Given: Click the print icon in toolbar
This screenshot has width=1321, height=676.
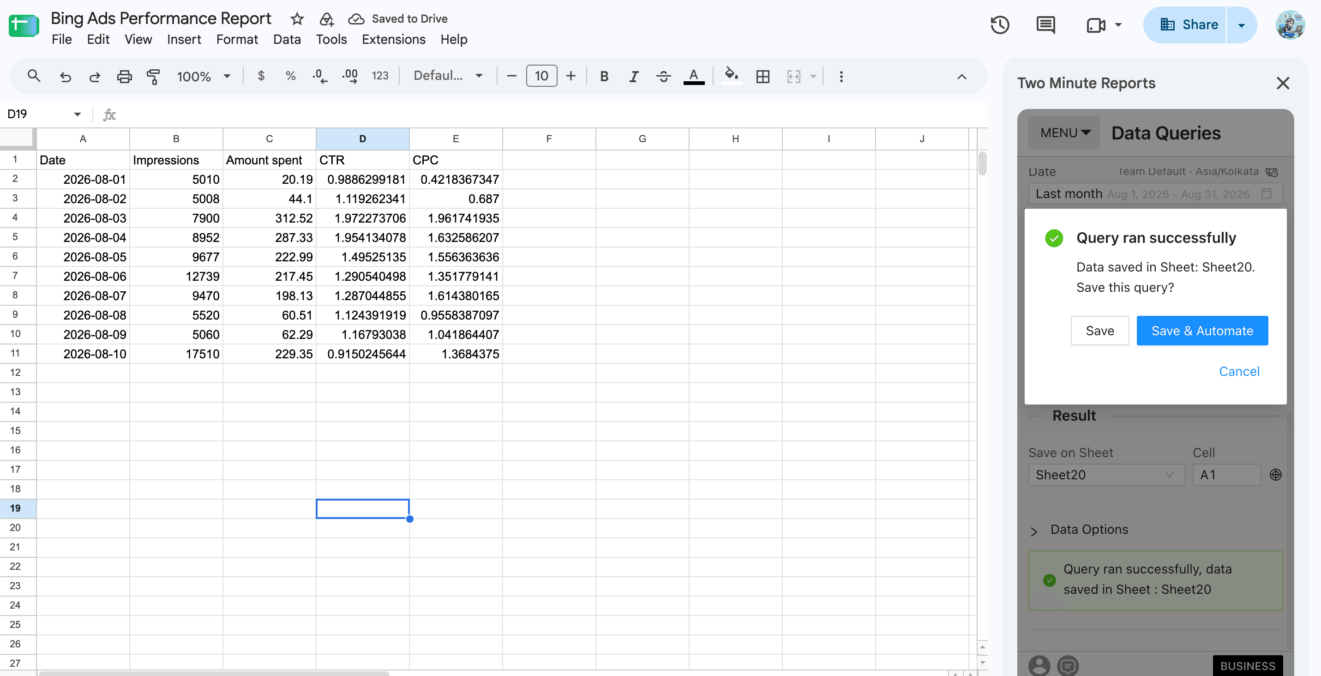Looking at the screenshot, I should tap(124, 77).
